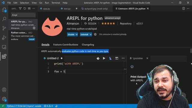192x108 pixels.
Task: Click the five-star rating
Action: (108, 23)
